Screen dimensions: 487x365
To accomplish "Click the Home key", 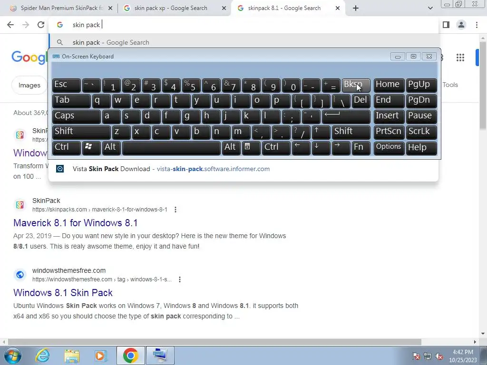I will [x=389, y=86].
